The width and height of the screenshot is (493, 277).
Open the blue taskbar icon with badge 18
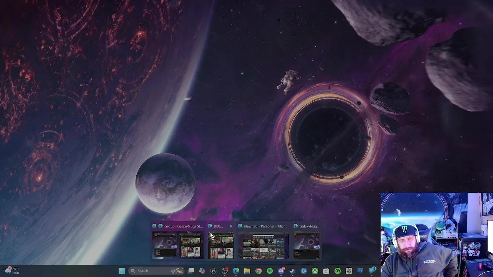372,271
